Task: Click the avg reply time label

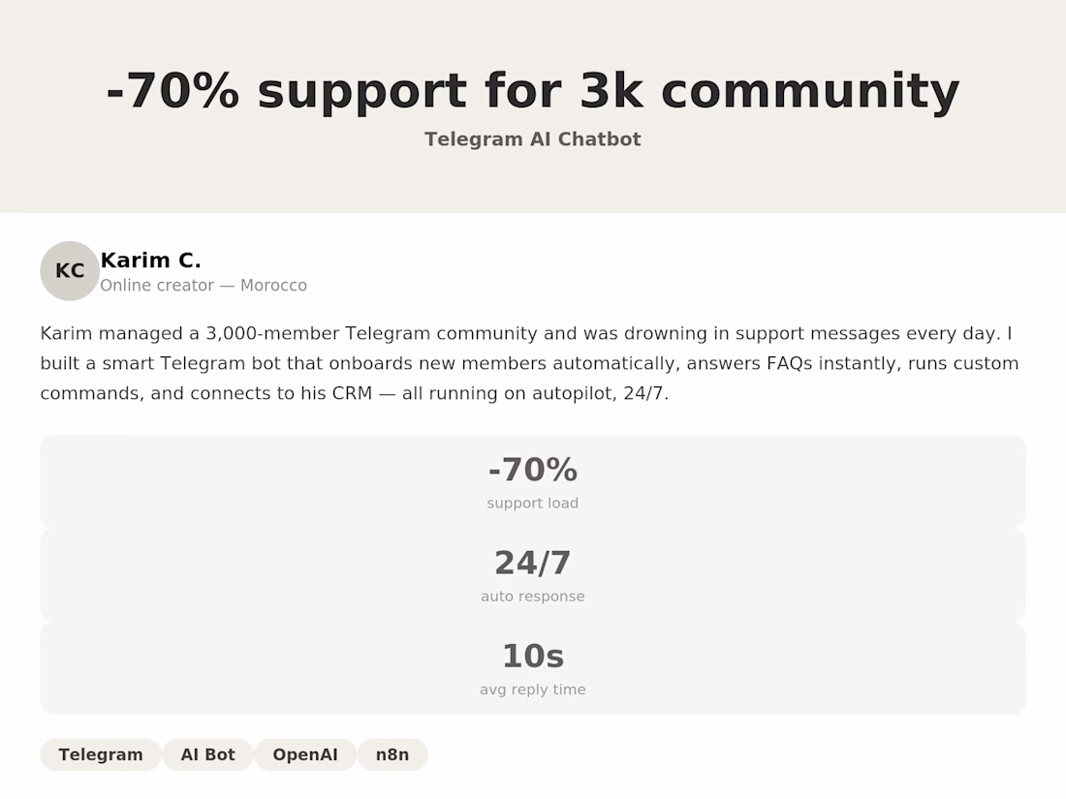Action: 533,690
